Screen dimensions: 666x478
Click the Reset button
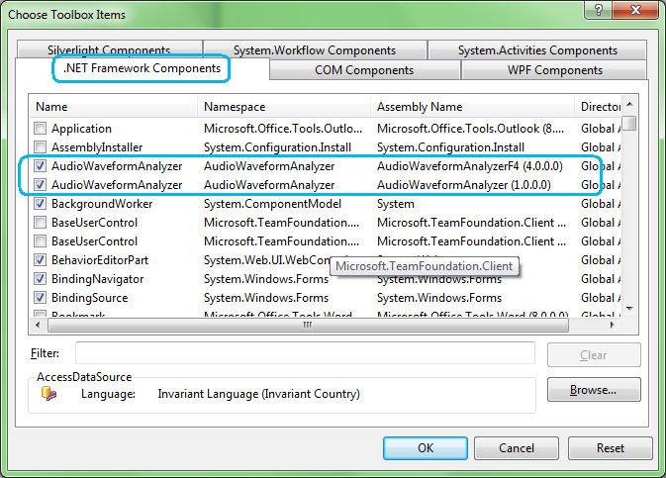point(610,448)
